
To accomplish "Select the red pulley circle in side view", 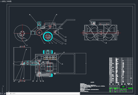I will [x=39, y=33].
